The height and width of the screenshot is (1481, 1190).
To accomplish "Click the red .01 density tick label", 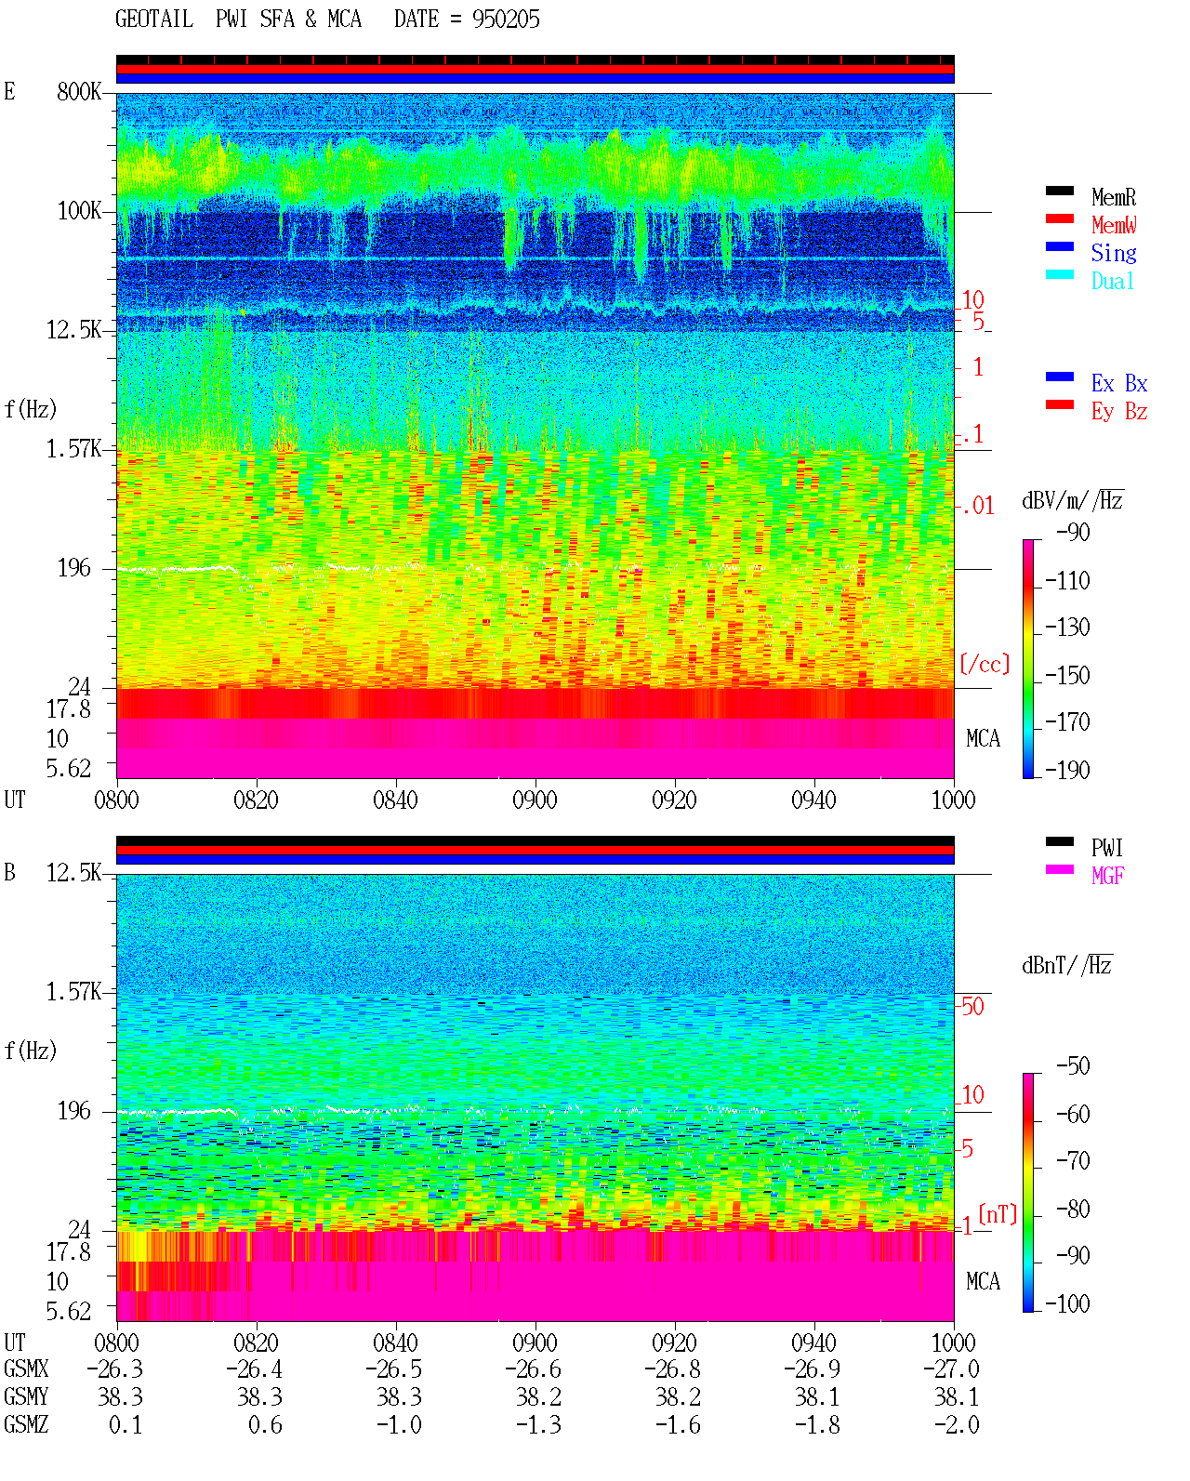I will coord(978,507).
